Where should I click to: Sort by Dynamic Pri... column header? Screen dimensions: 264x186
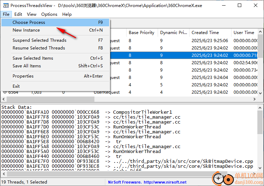pos(173,32)
